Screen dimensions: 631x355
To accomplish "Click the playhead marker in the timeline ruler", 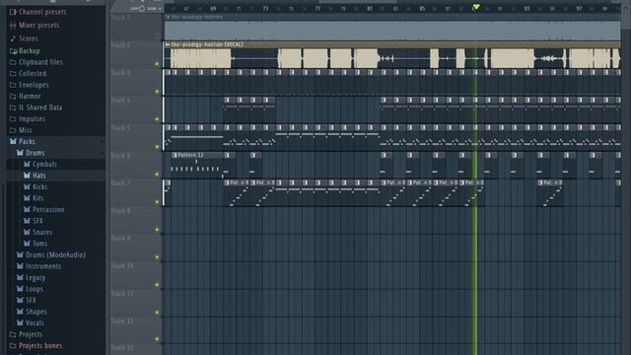I will click(476, 7).
